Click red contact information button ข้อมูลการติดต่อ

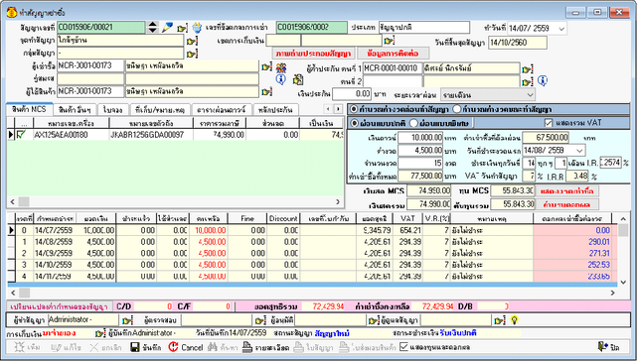393,54
